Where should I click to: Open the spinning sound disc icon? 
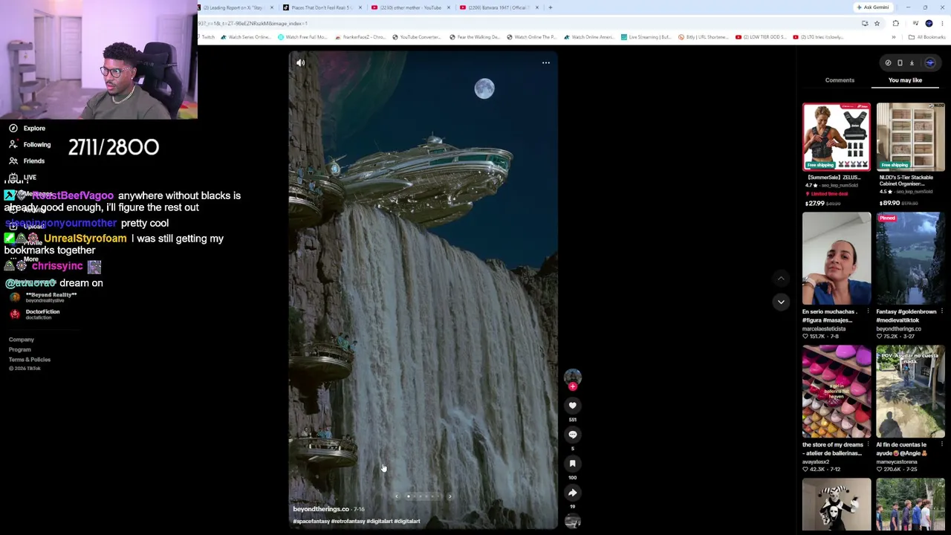pos(572,522)
